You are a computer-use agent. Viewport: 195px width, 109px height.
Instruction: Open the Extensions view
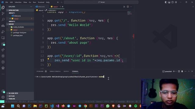[x=3, y=44]
